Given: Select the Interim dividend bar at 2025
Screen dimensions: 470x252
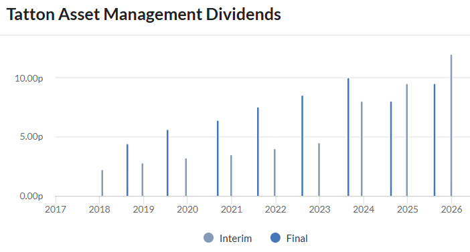Looking at the screenshot, I should (407, 140).
